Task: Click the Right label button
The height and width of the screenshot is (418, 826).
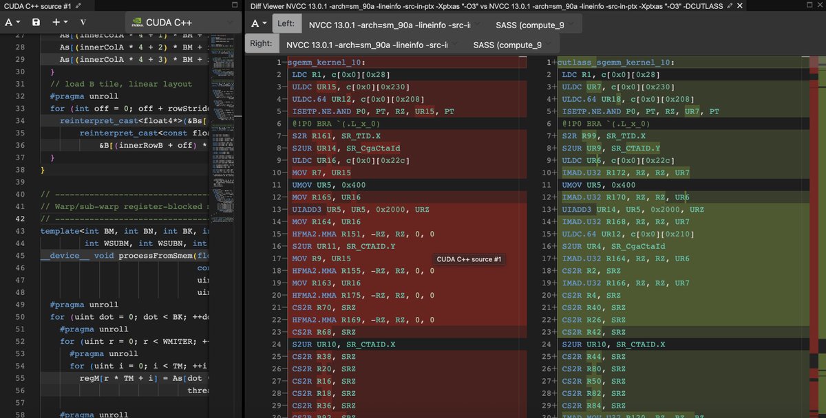Action: pyautogui.click(x=262, y=45)
